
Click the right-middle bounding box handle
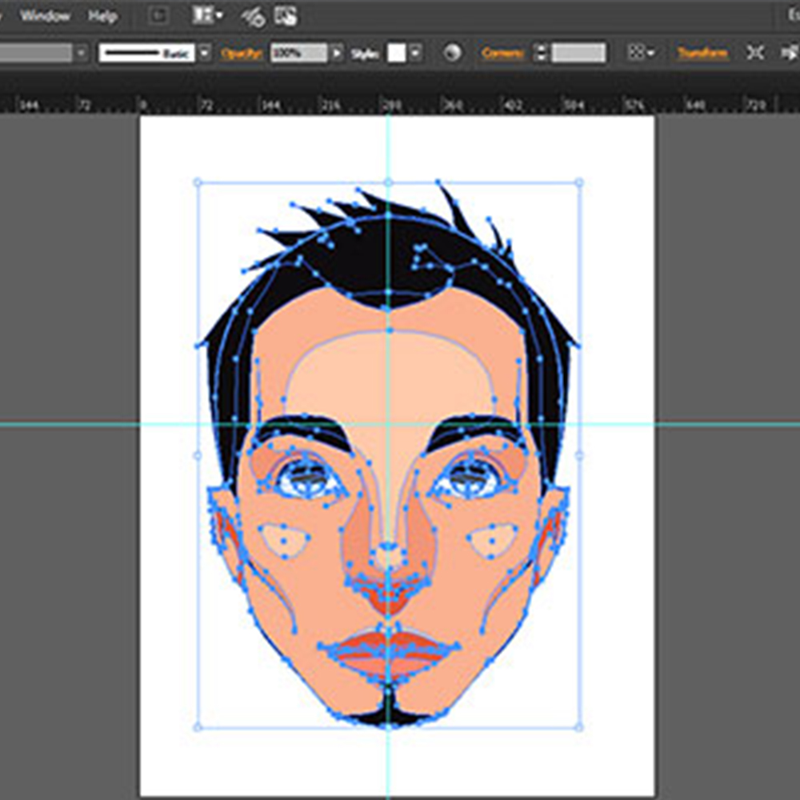click(x=579, y=455)
